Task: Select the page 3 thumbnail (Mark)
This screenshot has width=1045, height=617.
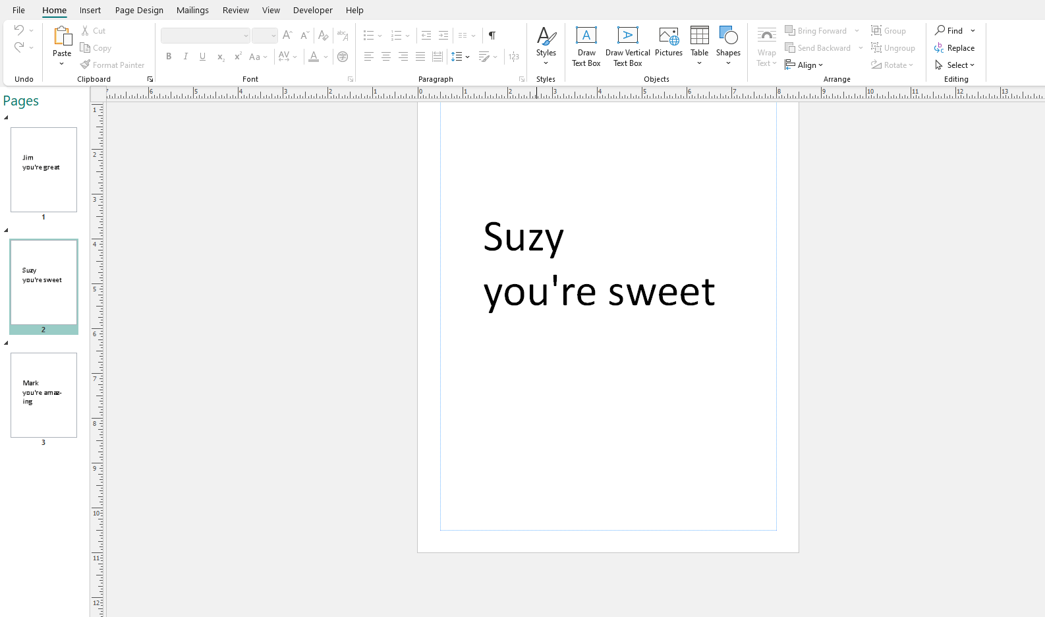Action: tap(43, 395)
